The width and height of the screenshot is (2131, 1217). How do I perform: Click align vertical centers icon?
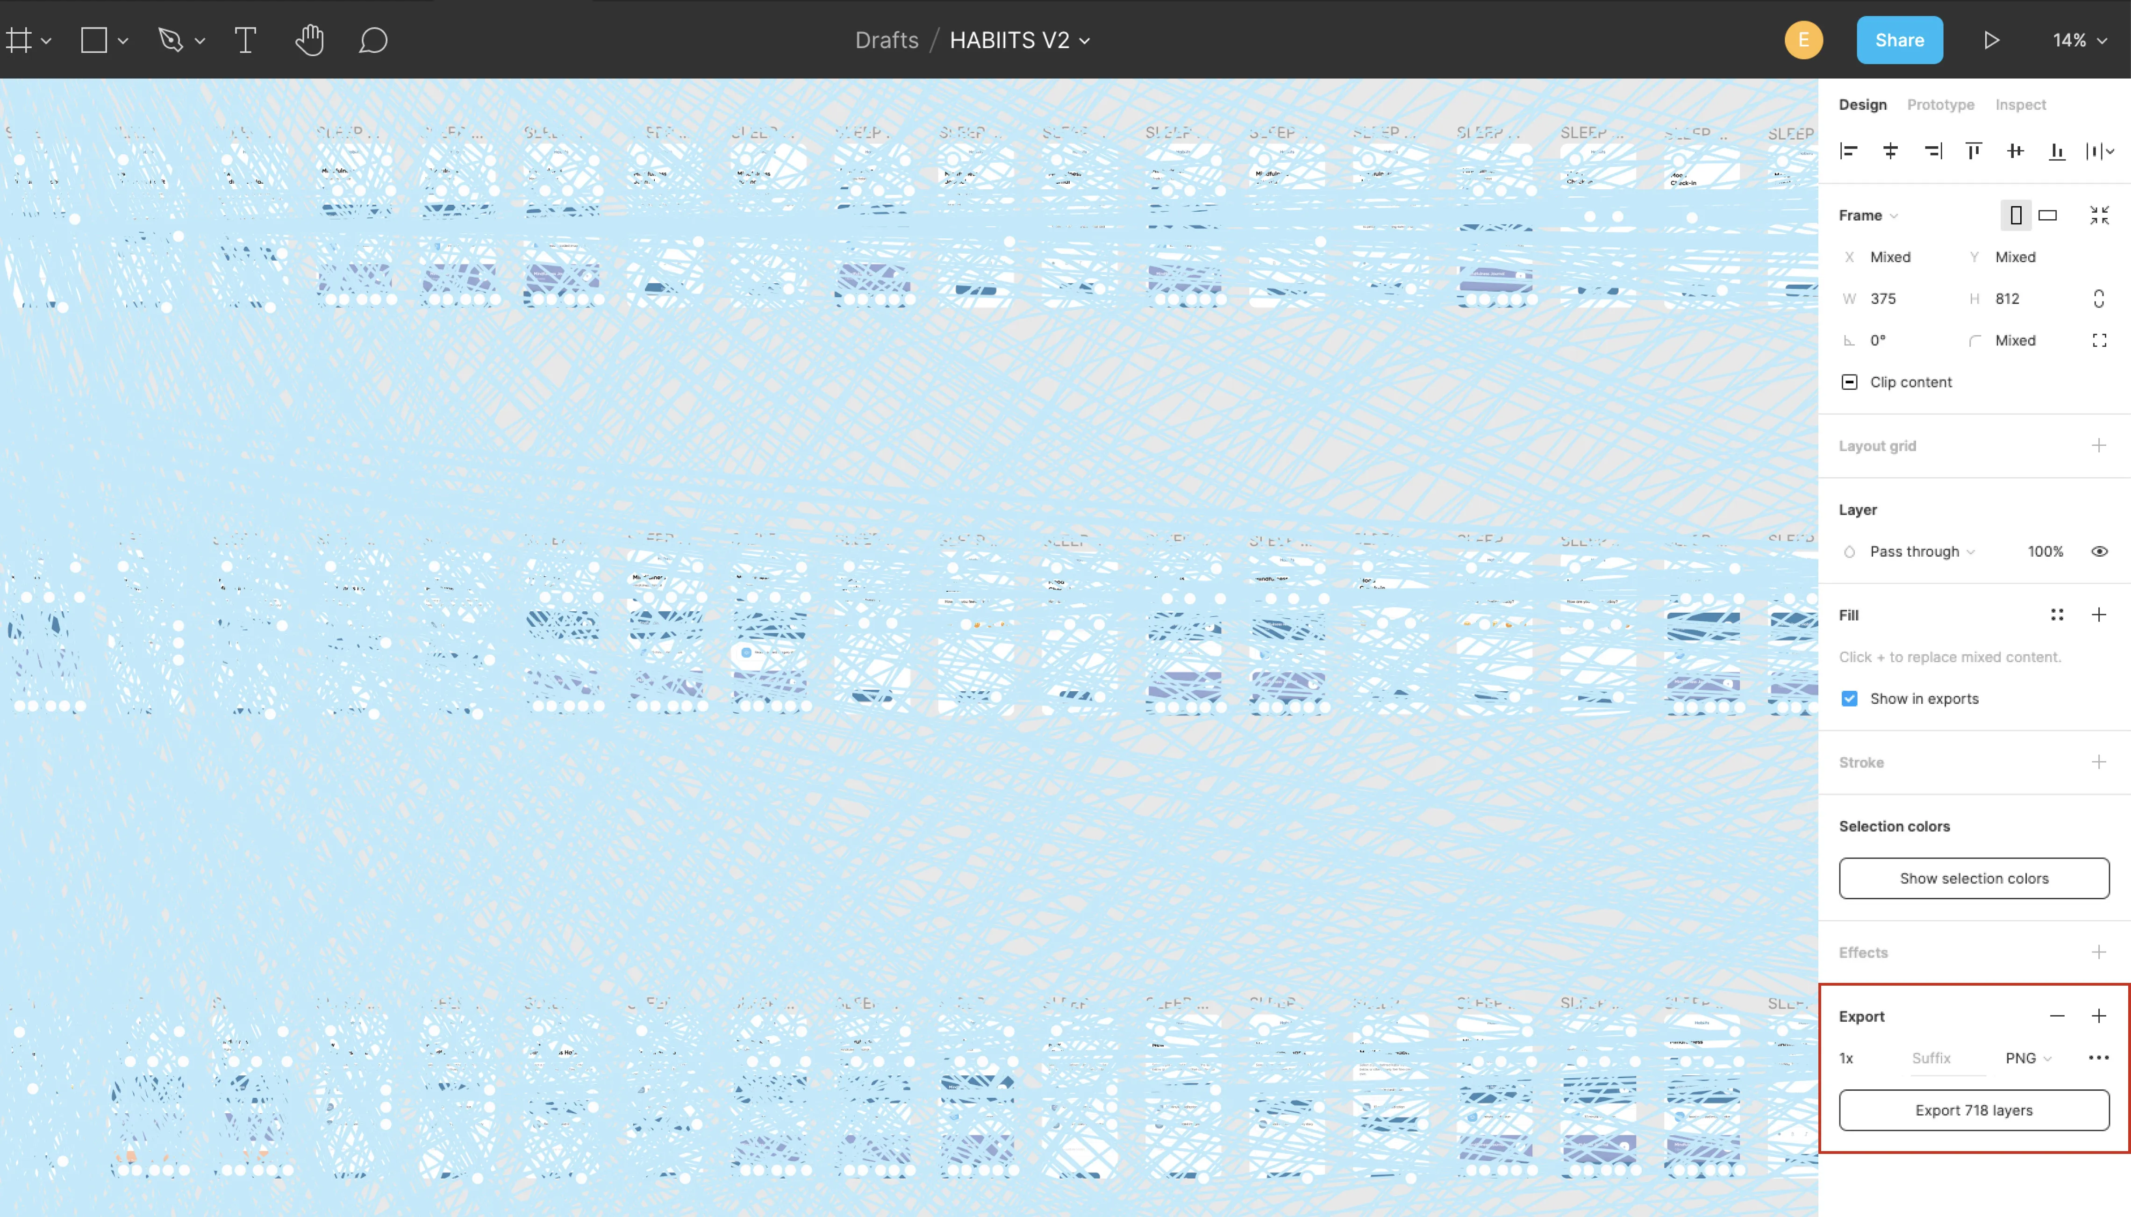(x=2015, y=150)
